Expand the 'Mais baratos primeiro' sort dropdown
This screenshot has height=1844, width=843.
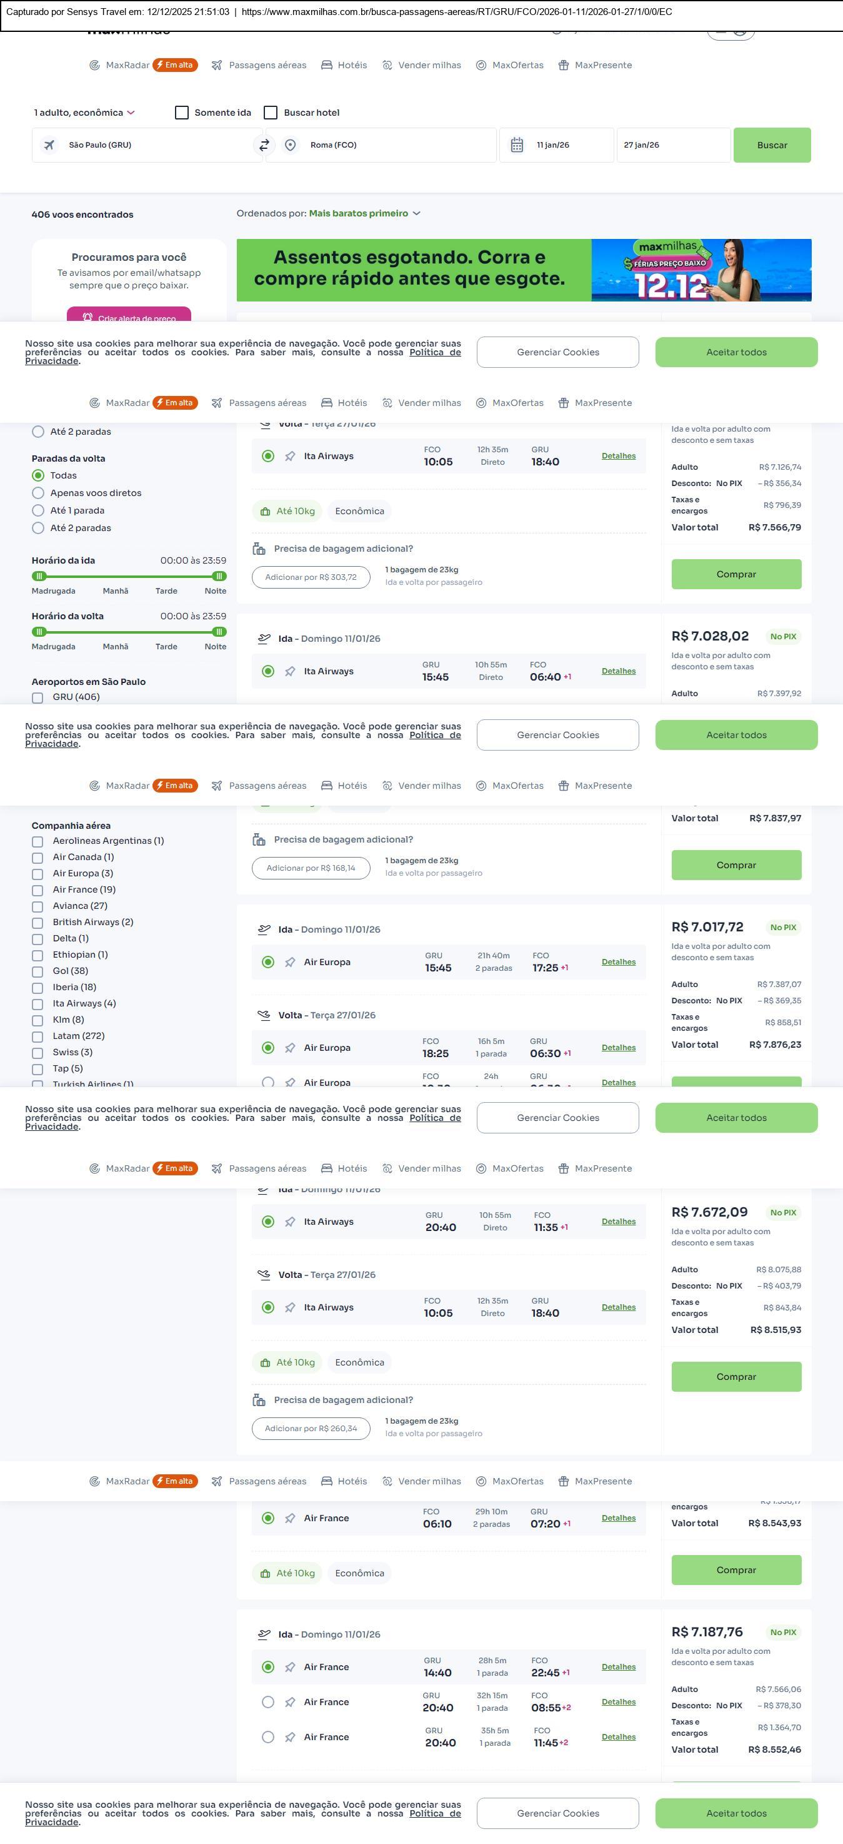pyautogui.click(x=364, y=213)
